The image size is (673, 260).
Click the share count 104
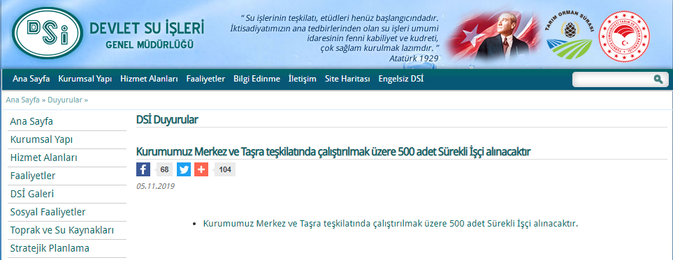(x=225, y=169)
